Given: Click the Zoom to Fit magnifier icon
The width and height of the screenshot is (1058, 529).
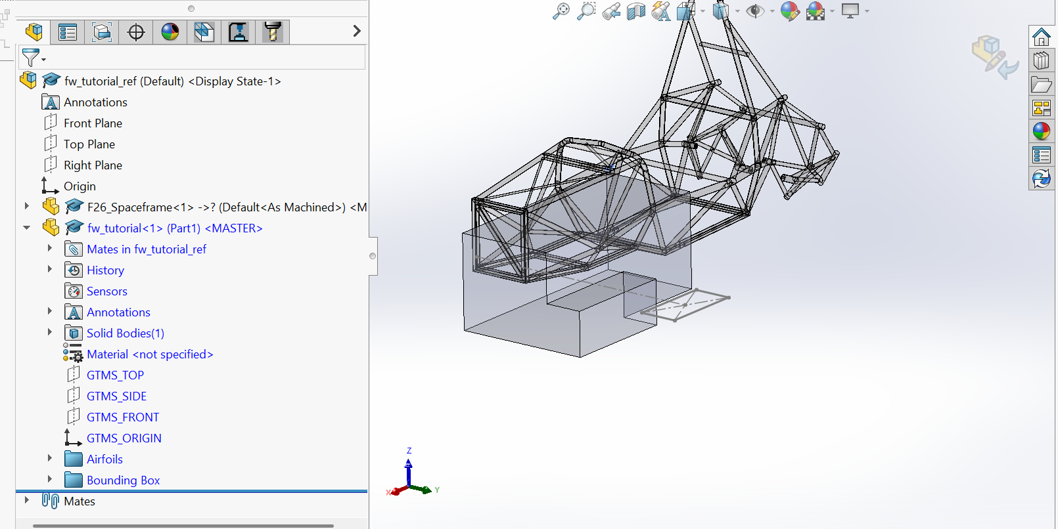Looking at the screenshot, I should 561,11.
